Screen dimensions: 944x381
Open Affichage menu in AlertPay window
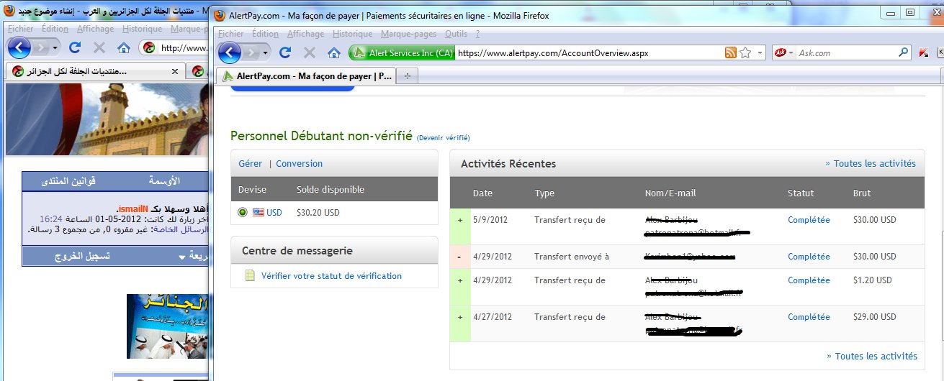[x=306, y=33]
